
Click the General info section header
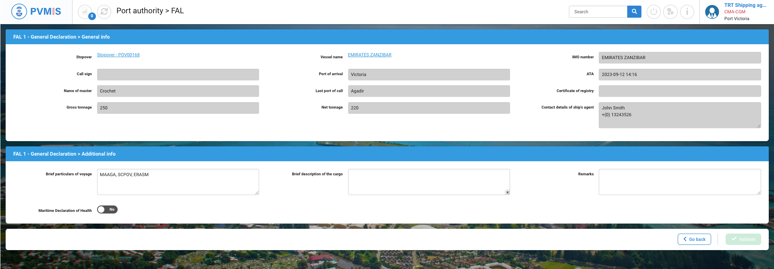click(61, 37)
